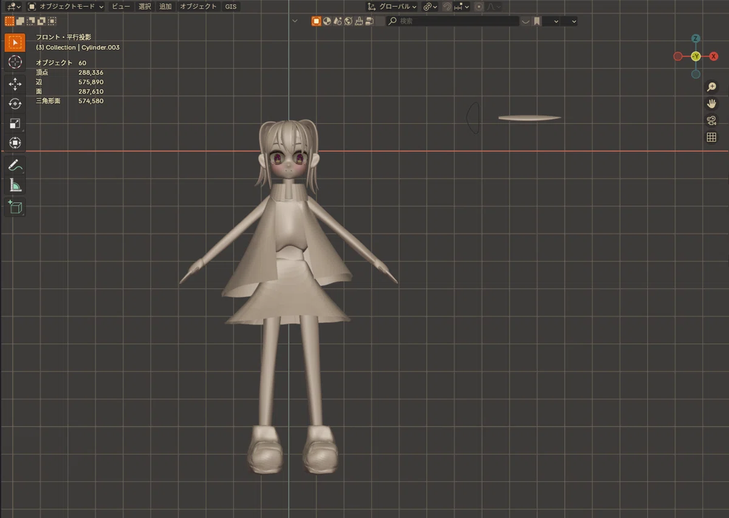Screen dimensions: 729x518
Task: Click the negative Z axis gizmo dot
Action: (x=696, y=74)
